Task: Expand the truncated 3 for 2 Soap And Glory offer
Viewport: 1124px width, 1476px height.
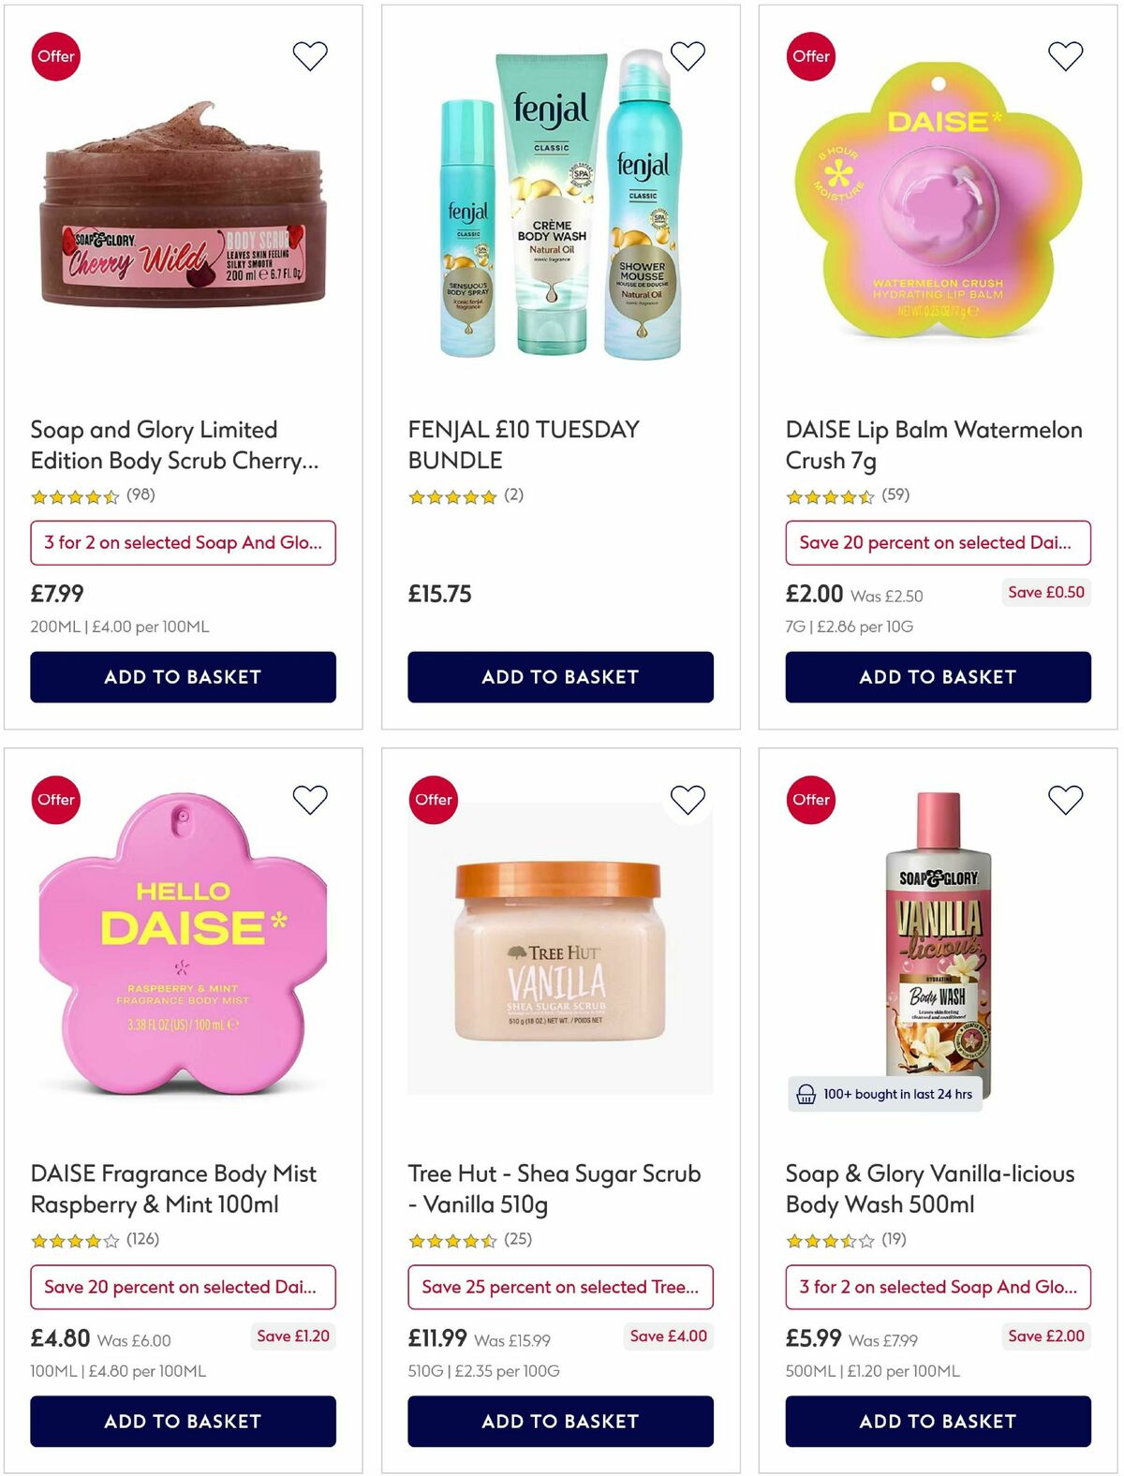Action: 183,543
